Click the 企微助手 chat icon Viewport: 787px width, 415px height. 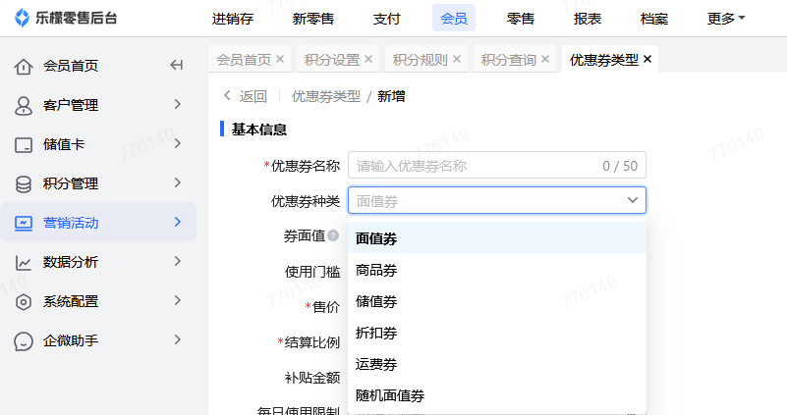pyautogui.click(x=24, y=340)
